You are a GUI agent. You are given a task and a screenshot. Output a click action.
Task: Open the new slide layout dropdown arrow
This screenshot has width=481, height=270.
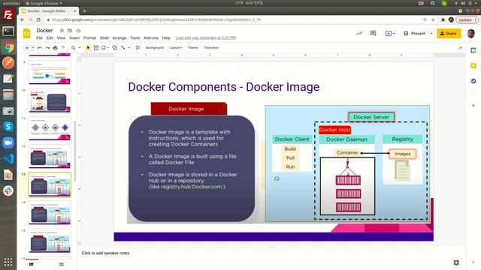(33, 48)
